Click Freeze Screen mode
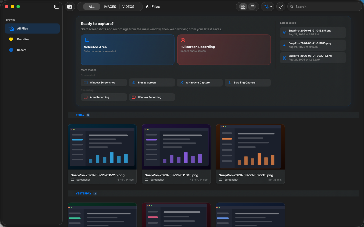 [152, 82]
